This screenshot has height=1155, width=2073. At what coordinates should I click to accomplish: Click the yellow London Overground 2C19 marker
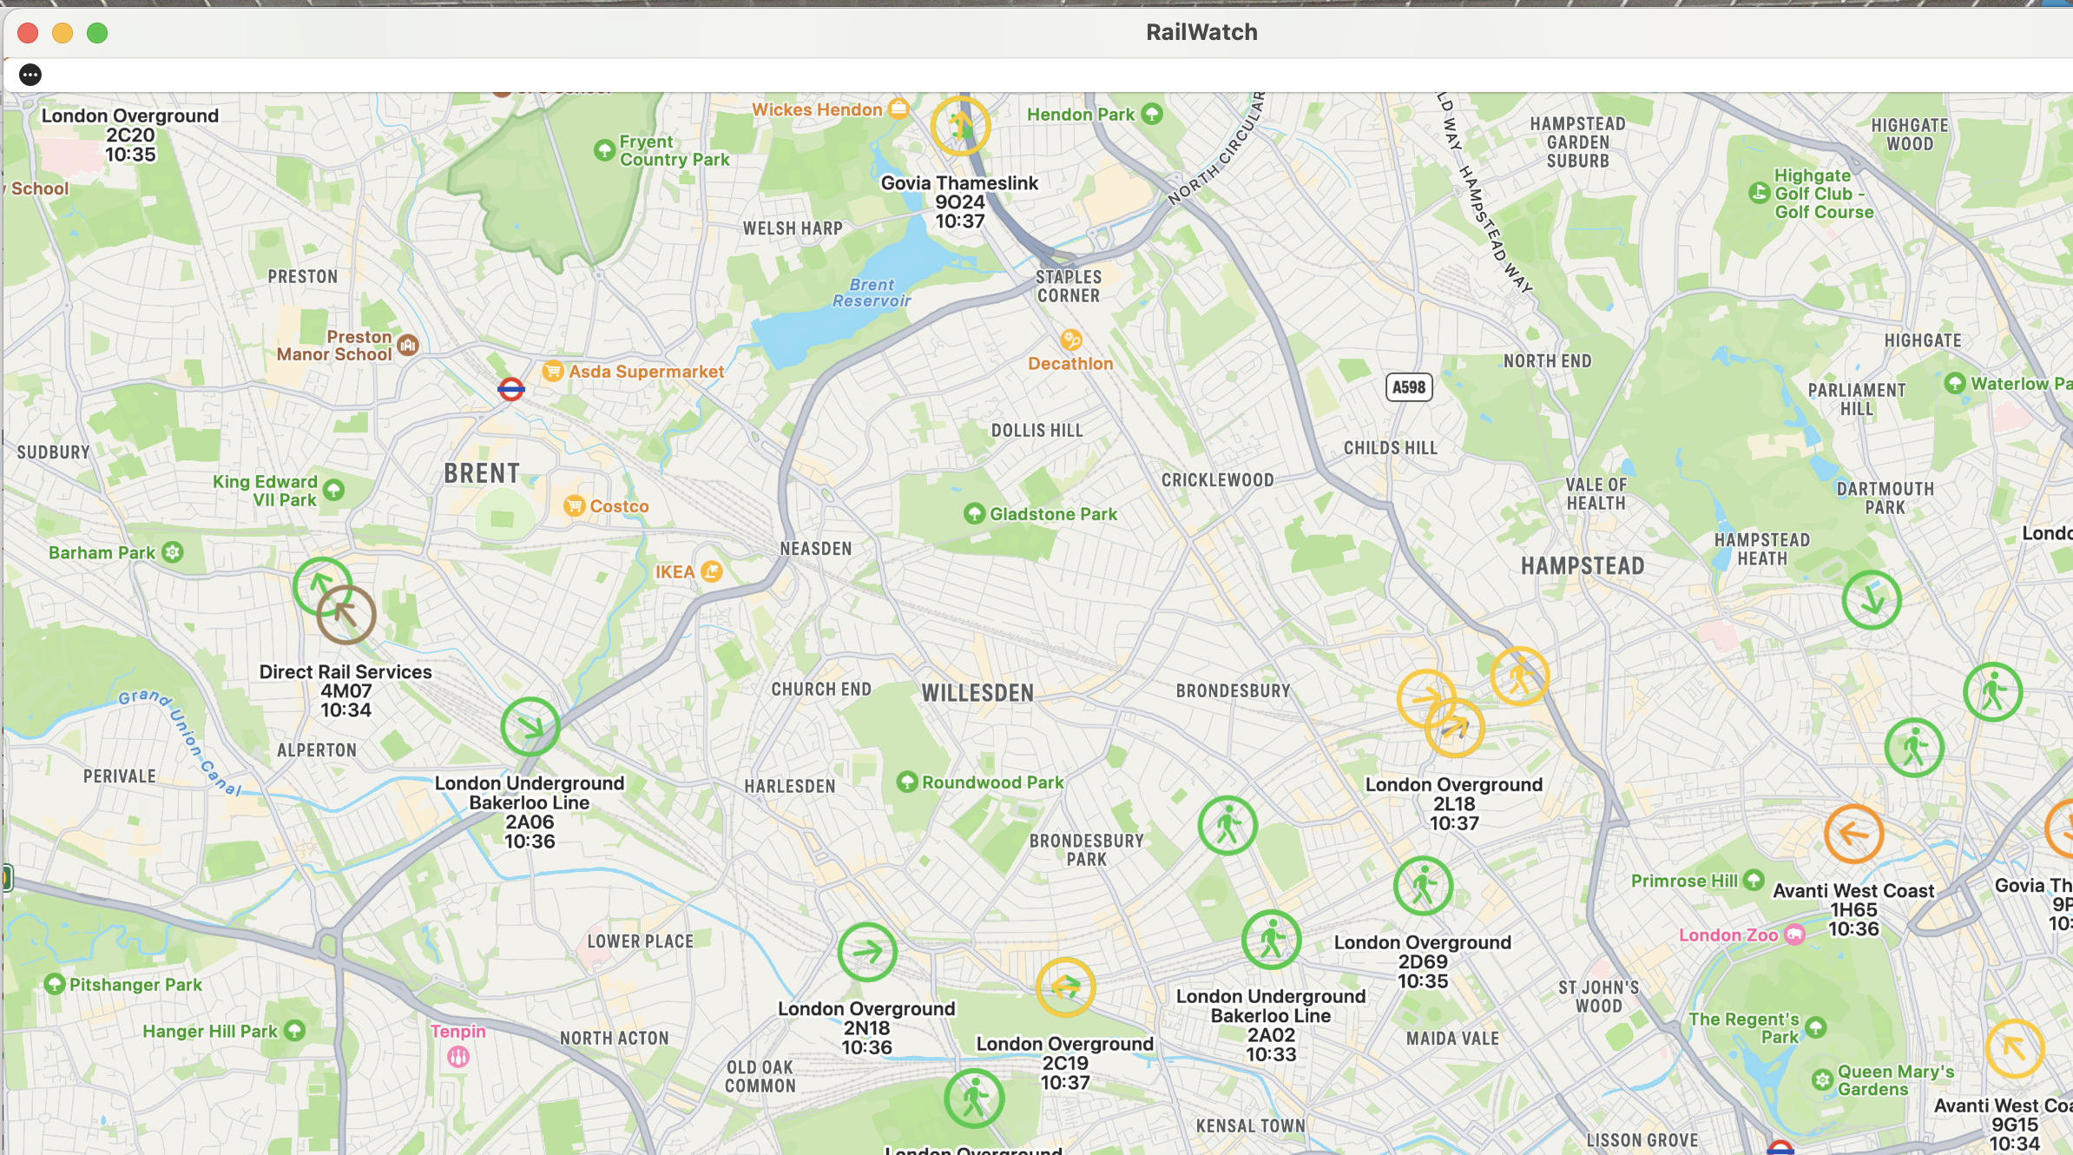(x=1065, y=987)
